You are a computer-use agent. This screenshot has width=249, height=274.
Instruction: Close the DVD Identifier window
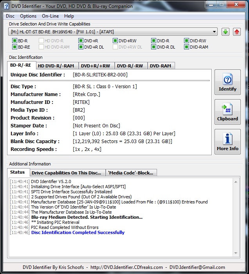pos(236,5)
